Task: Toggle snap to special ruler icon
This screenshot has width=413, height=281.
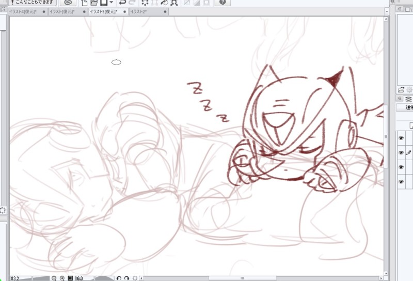Action: [x=197, y=3]
